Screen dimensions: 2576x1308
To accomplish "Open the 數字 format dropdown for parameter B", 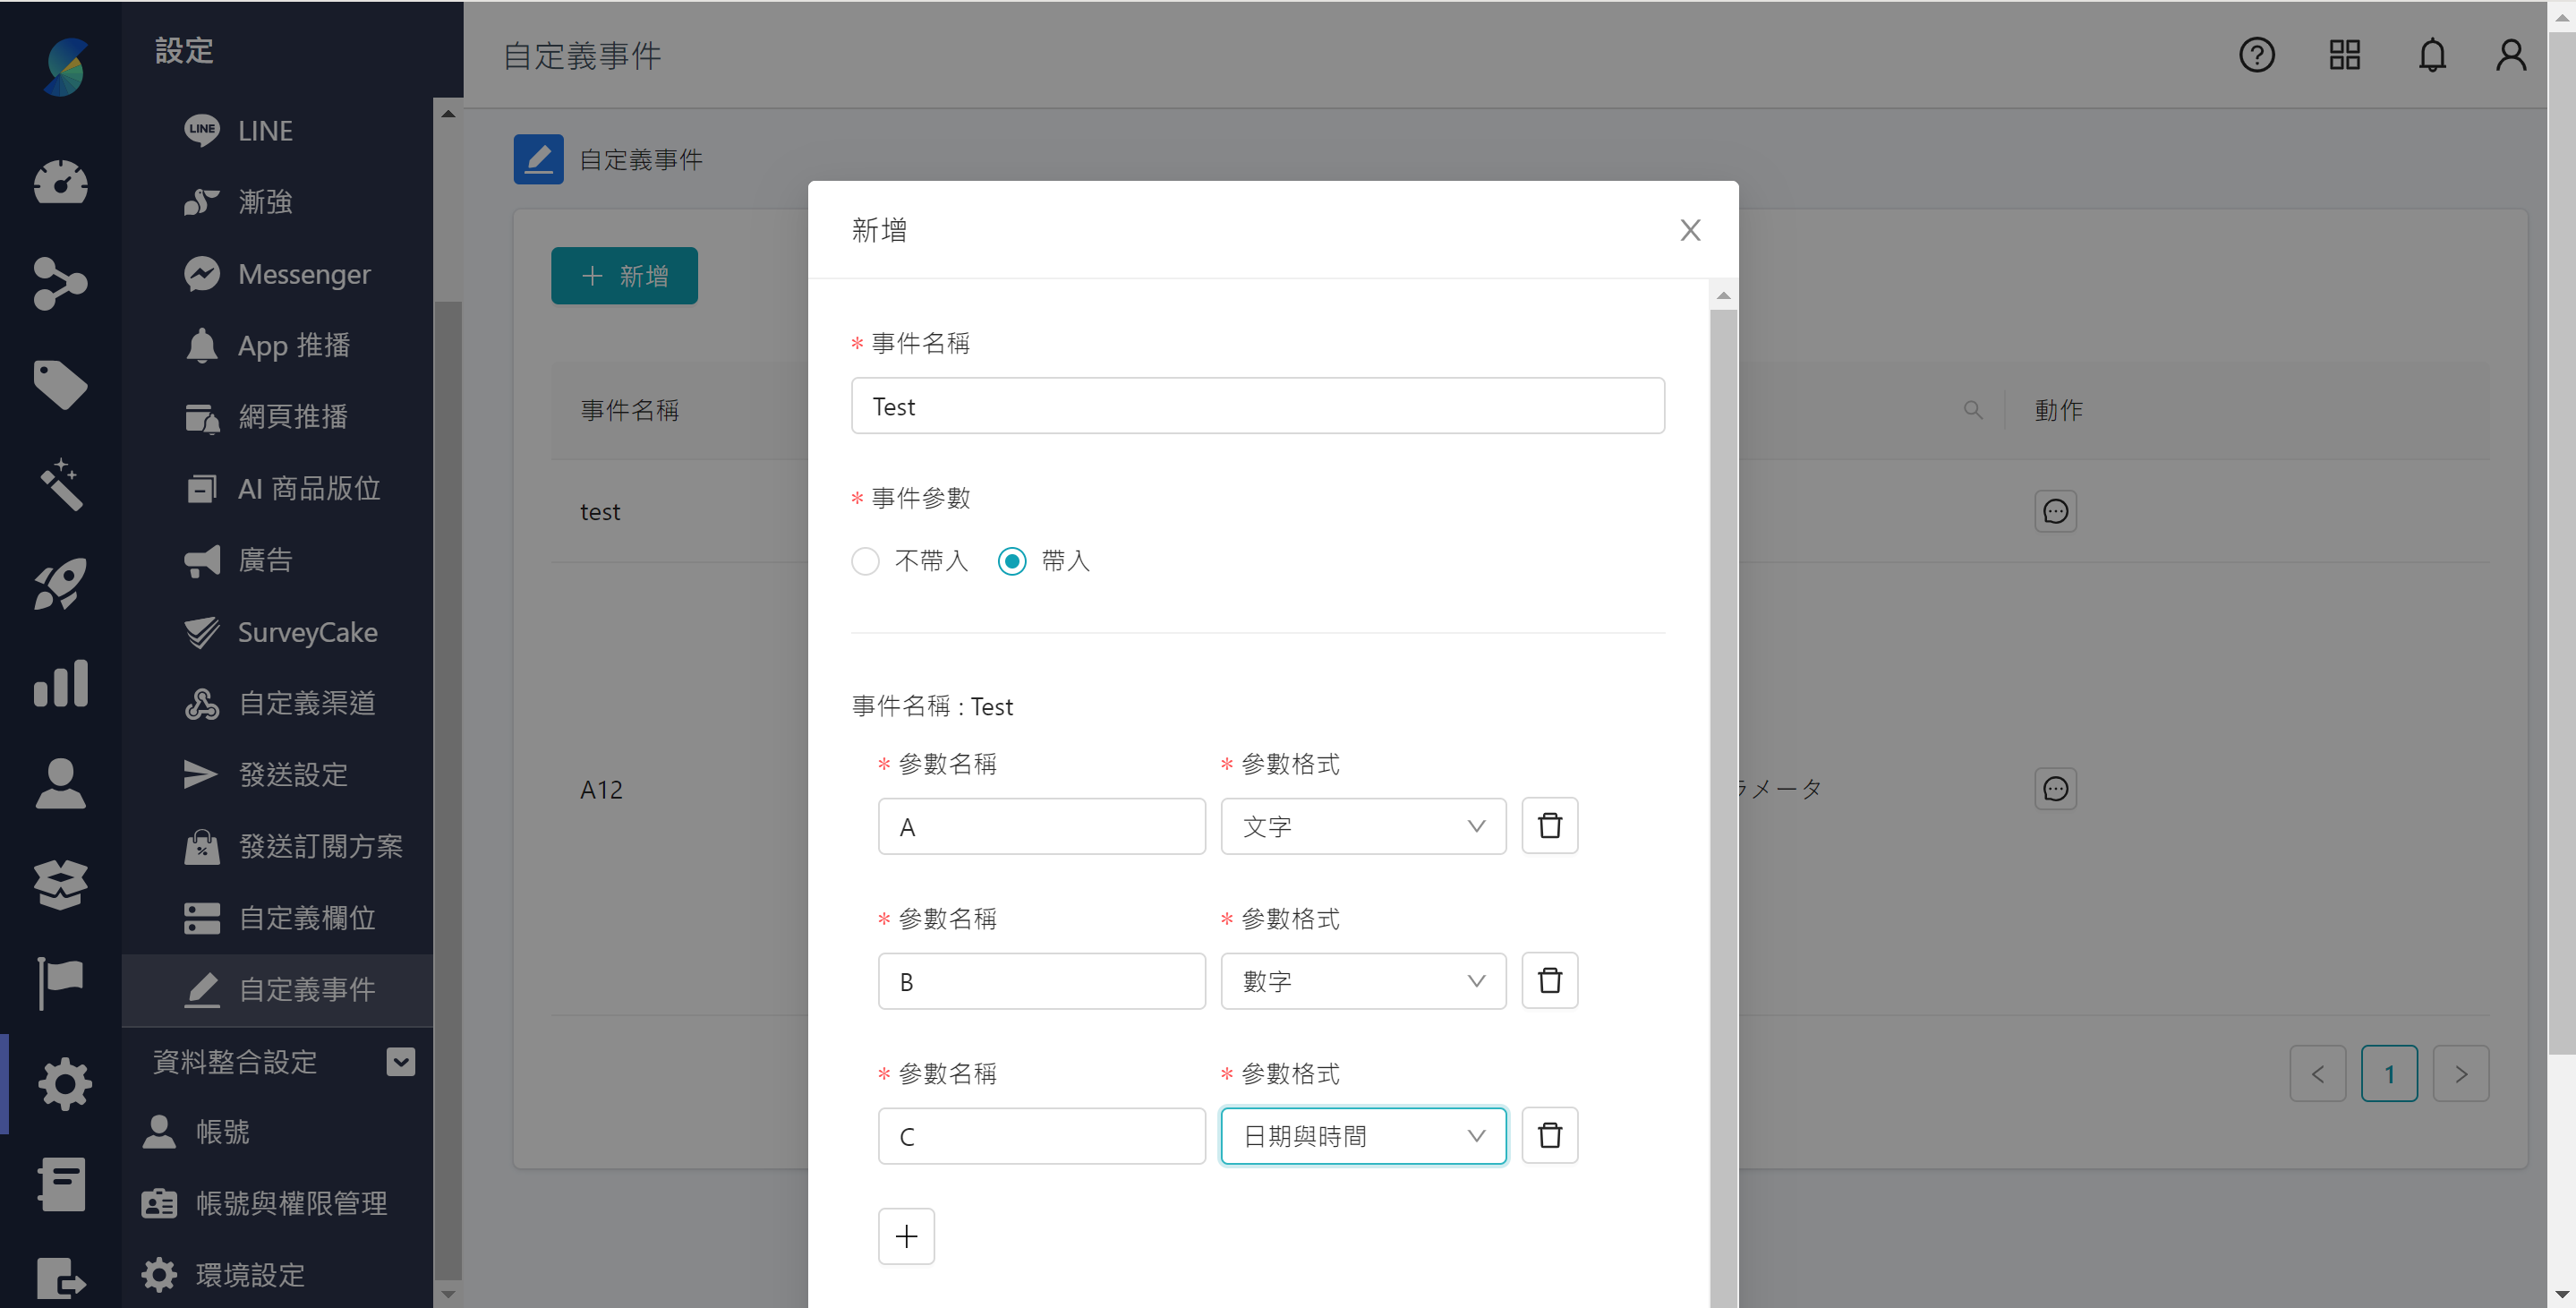I will [1363, 981].
